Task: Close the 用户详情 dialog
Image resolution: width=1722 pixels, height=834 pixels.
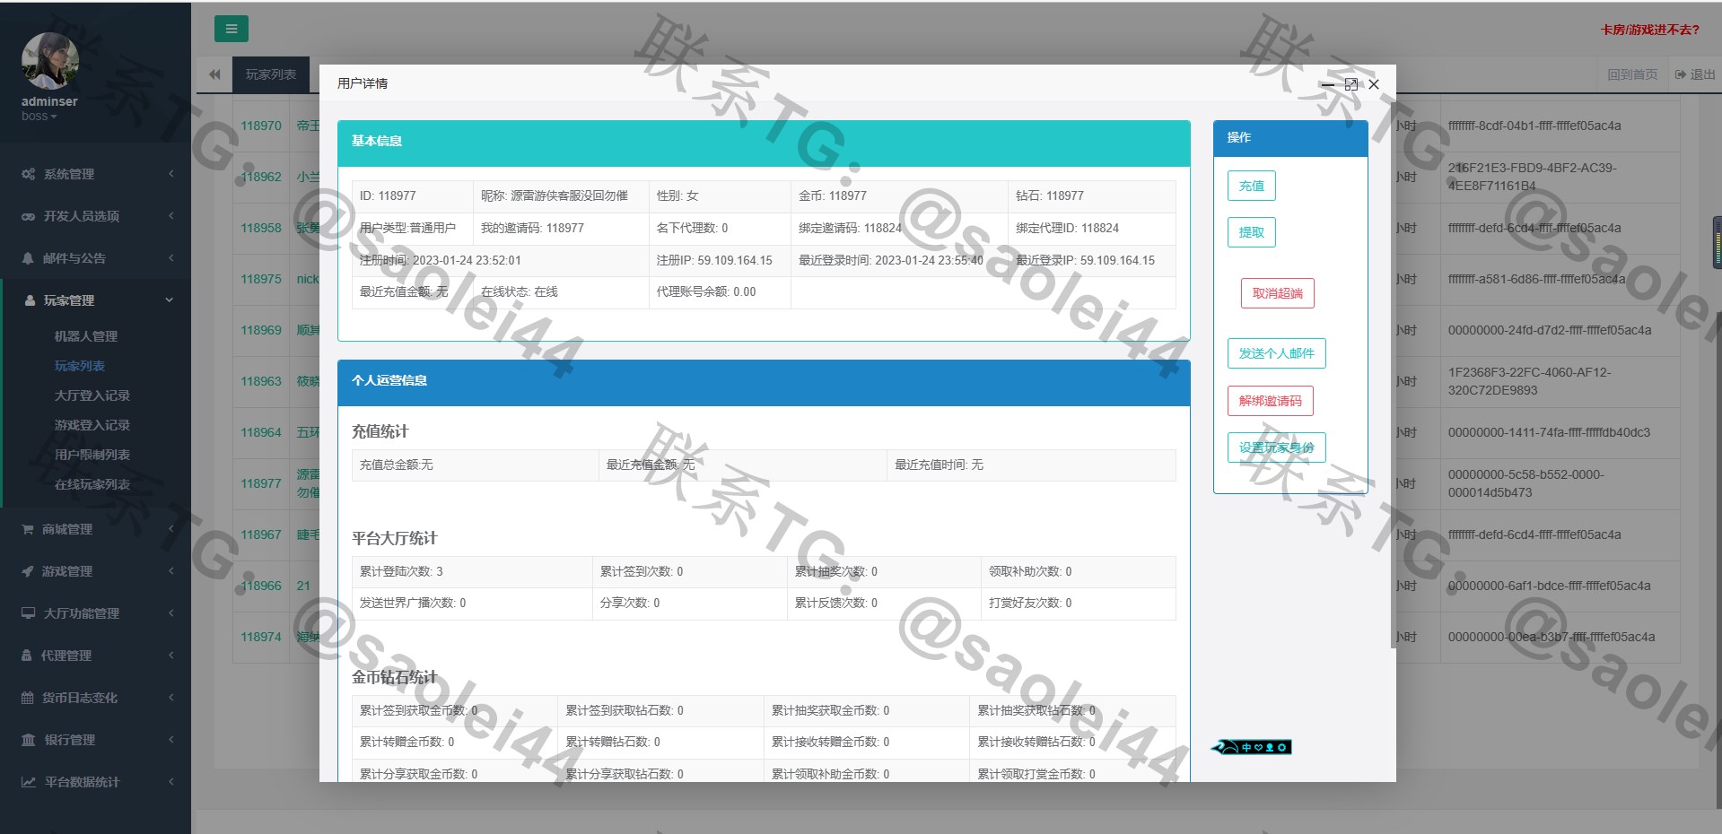Action: [1374, 84]
